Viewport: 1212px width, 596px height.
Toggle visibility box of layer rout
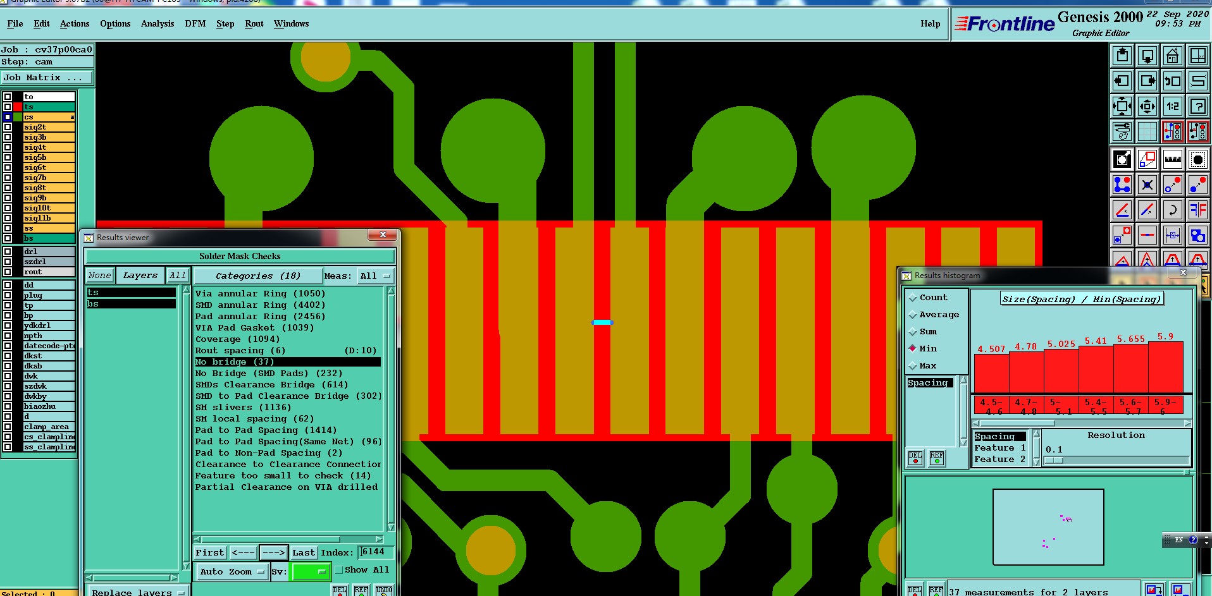pyautogui.click(x=8, y=272)
